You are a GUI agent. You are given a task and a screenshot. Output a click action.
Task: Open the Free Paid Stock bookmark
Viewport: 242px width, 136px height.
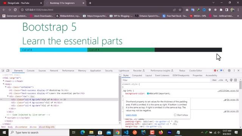(x=175, y=16)
